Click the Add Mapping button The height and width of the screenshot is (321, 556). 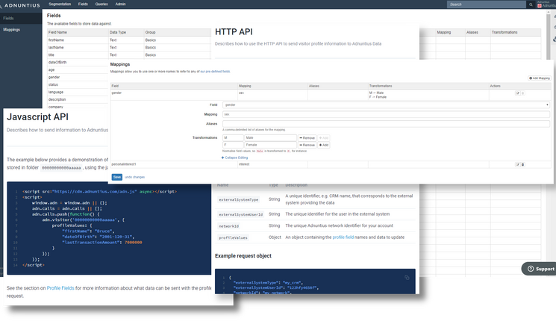540,78
